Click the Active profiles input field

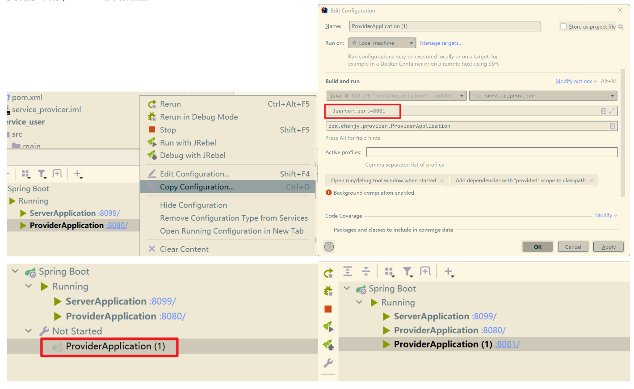[492, 152]
